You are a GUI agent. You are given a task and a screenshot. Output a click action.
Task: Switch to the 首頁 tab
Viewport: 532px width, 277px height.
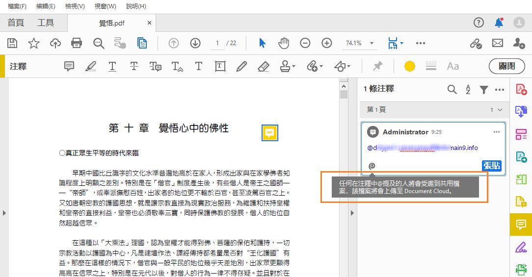16,23
